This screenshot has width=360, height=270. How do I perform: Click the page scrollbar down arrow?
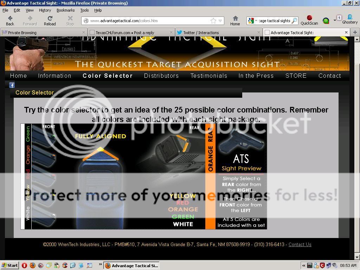click(x=357, y=257)
